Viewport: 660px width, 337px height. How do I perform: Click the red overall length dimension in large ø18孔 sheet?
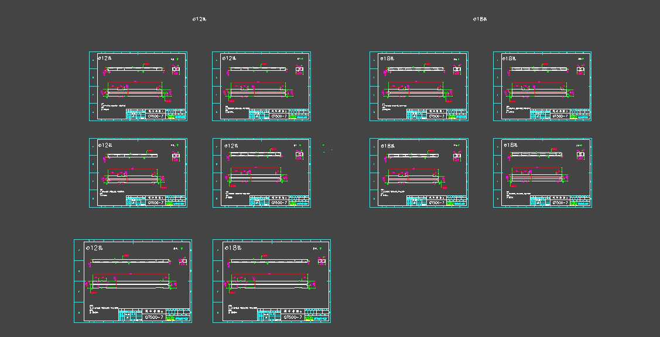(270, 274)
